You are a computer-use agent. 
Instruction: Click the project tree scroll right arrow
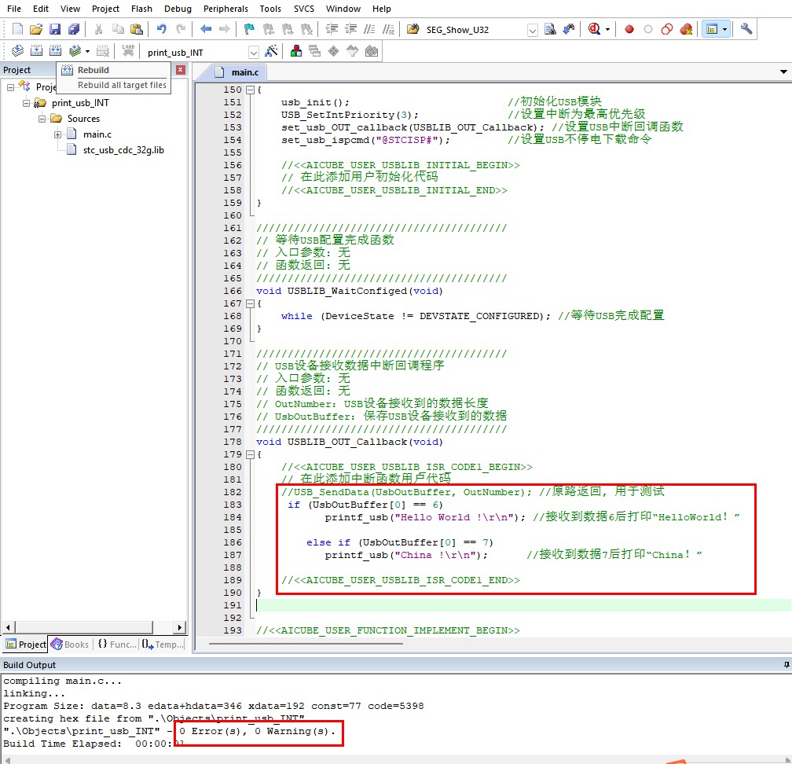180,627
